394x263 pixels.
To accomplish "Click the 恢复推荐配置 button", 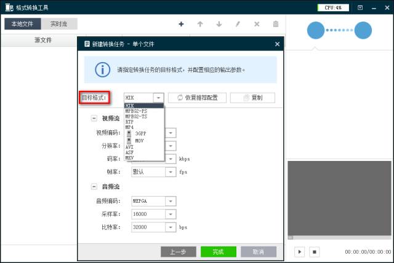I will [x=197, y=98].
